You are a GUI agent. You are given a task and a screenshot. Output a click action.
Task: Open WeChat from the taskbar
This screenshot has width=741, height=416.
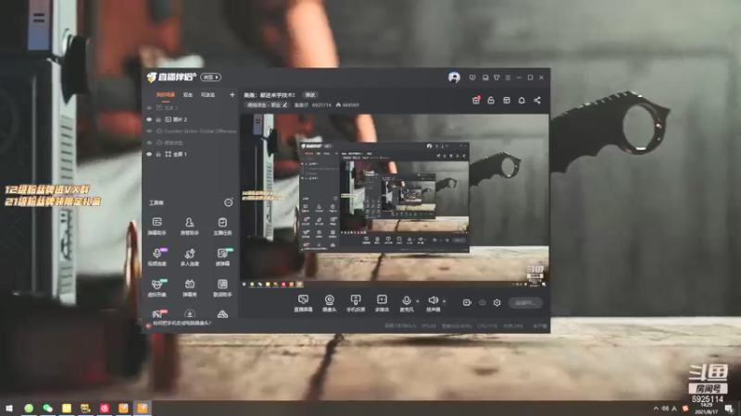pos(48,409)
